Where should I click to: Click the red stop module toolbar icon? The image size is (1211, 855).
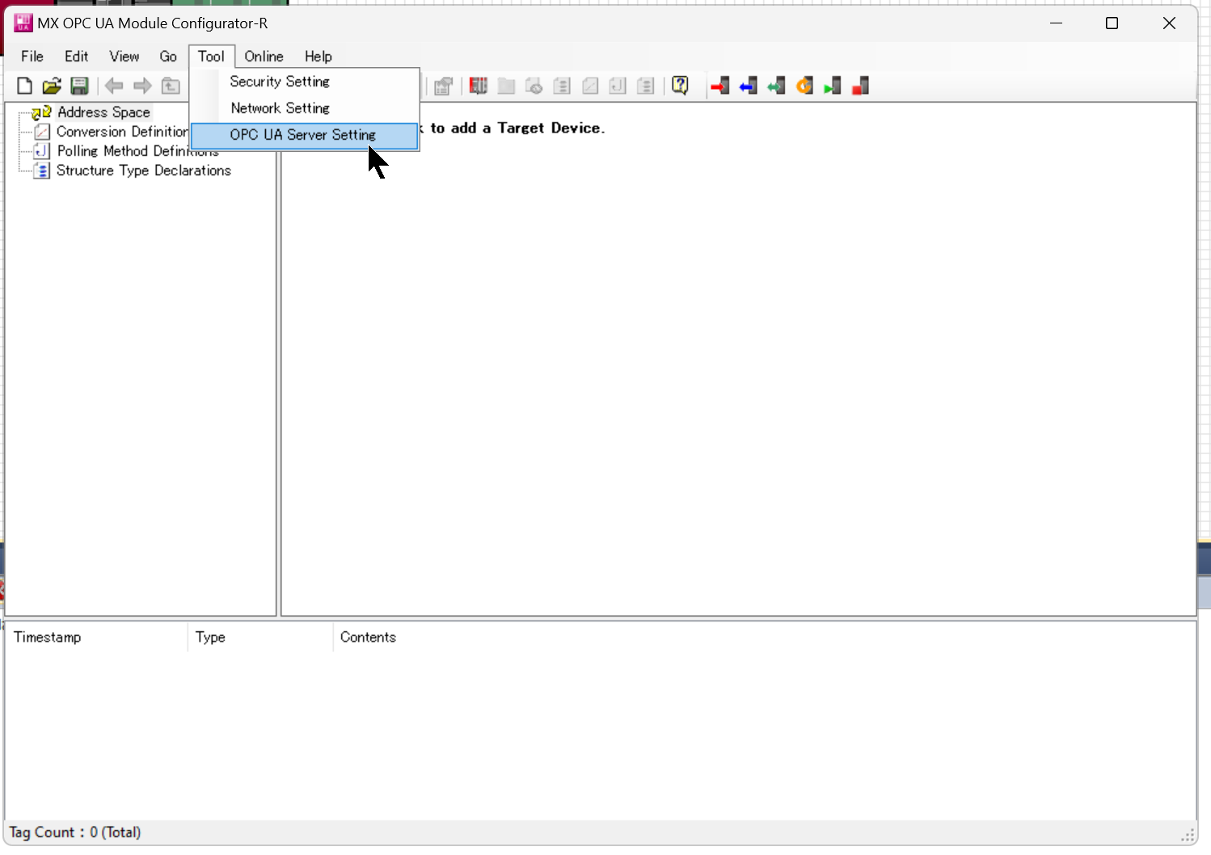(861, 86)
